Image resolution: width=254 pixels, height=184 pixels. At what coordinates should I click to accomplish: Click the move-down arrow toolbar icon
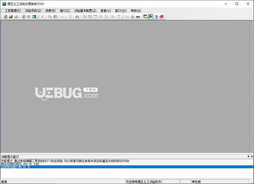[x=119, y=16]
